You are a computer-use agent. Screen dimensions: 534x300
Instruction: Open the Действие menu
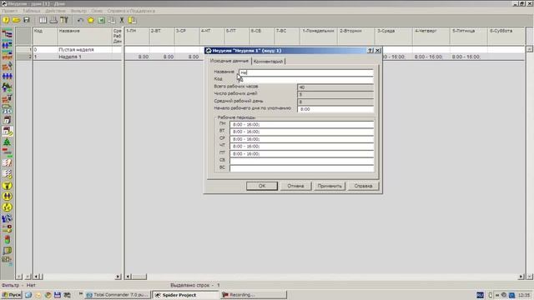click(x=55, y=11)
